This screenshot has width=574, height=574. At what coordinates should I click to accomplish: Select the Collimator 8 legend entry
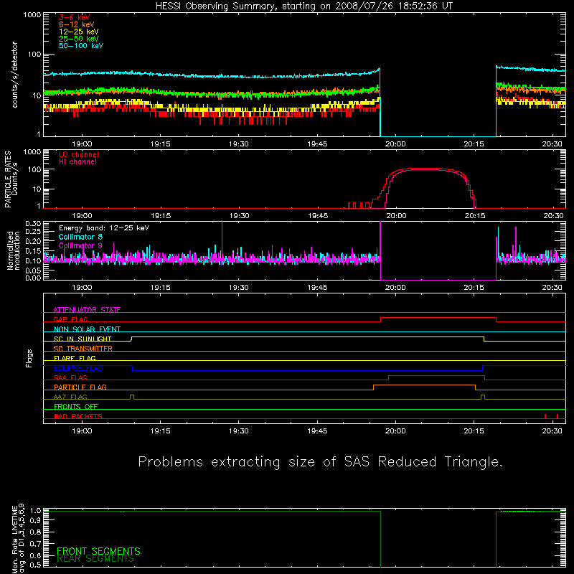coord(80,237)
